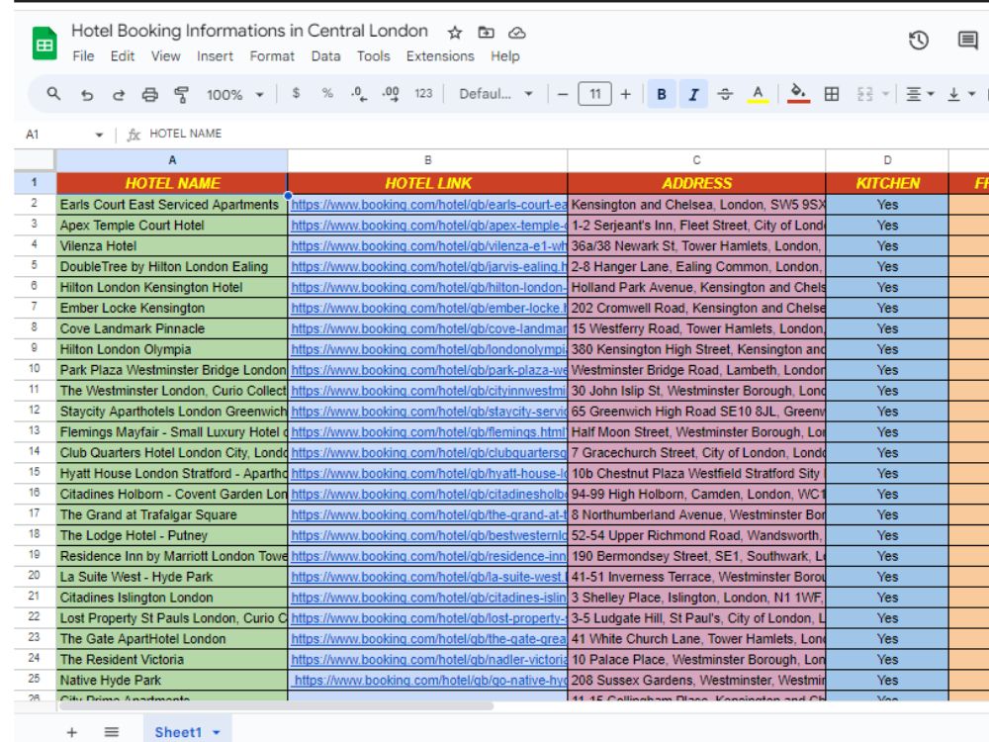This screenshot has width=989, height=742.
Task: Open the Extensions menu
Action: click(x=440, y=56)
